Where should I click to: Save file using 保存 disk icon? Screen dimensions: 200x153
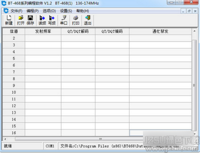point(30,20)
